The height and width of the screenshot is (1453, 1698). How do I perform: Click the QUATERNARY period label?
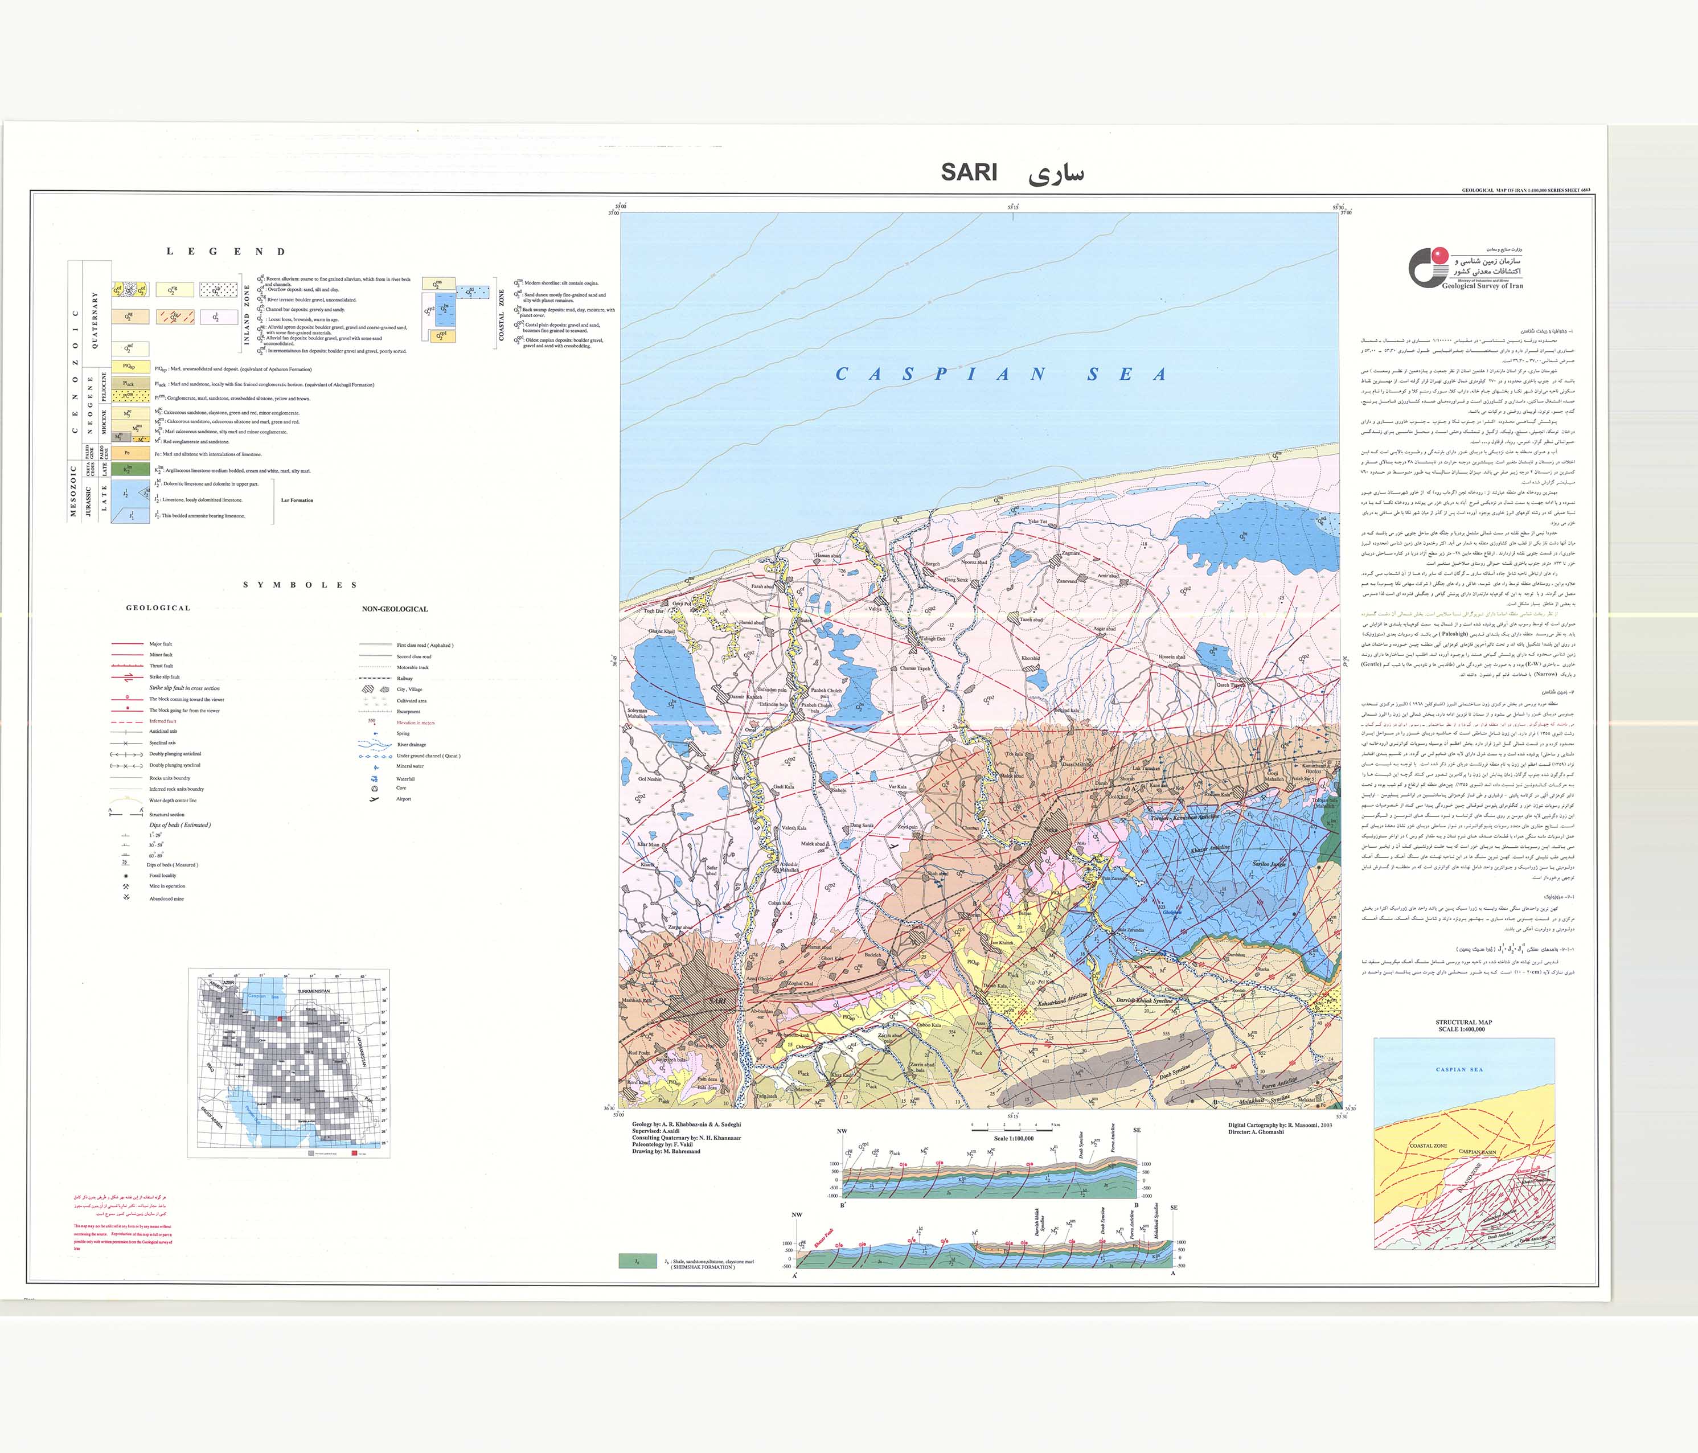coord(95,319)
